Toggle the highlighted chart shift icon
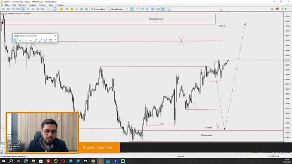 click(x=163, y=9)
